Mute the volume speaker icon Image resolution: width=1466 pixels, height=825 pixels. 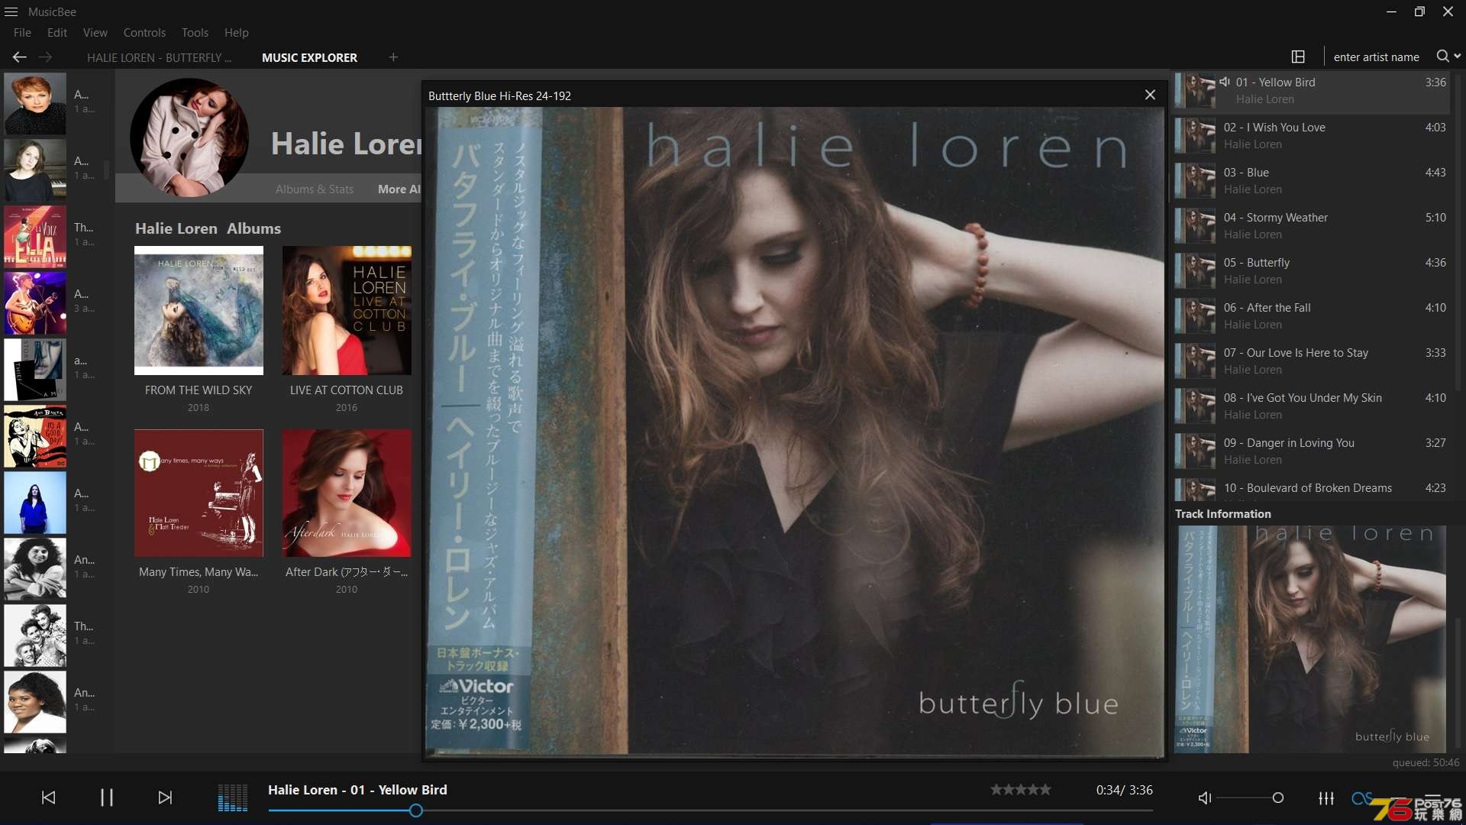tap(1205, 798)
